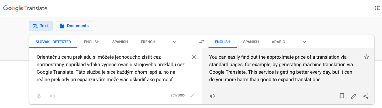
Task: Activate voice input microphone
Action: tap(39, 96)
